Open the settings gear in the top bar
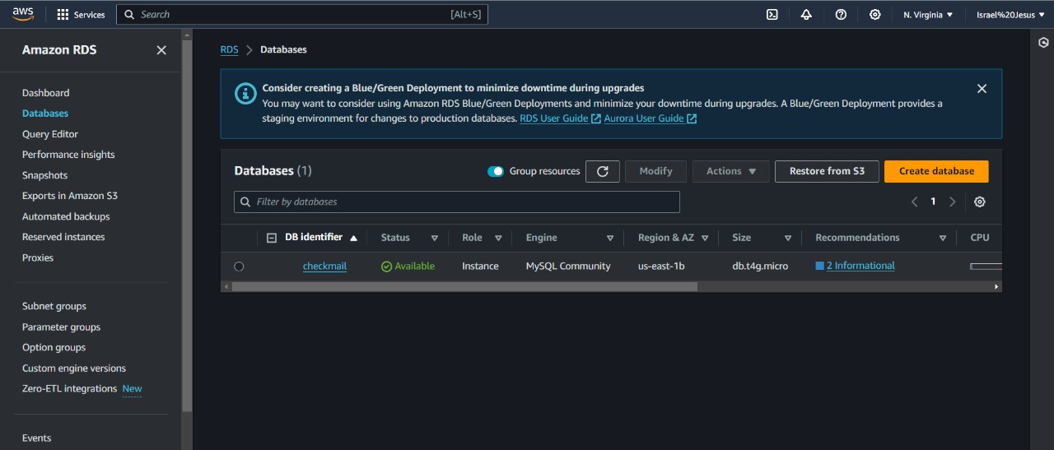This screenshot has width=1054, height=450. tap(874, 15)
